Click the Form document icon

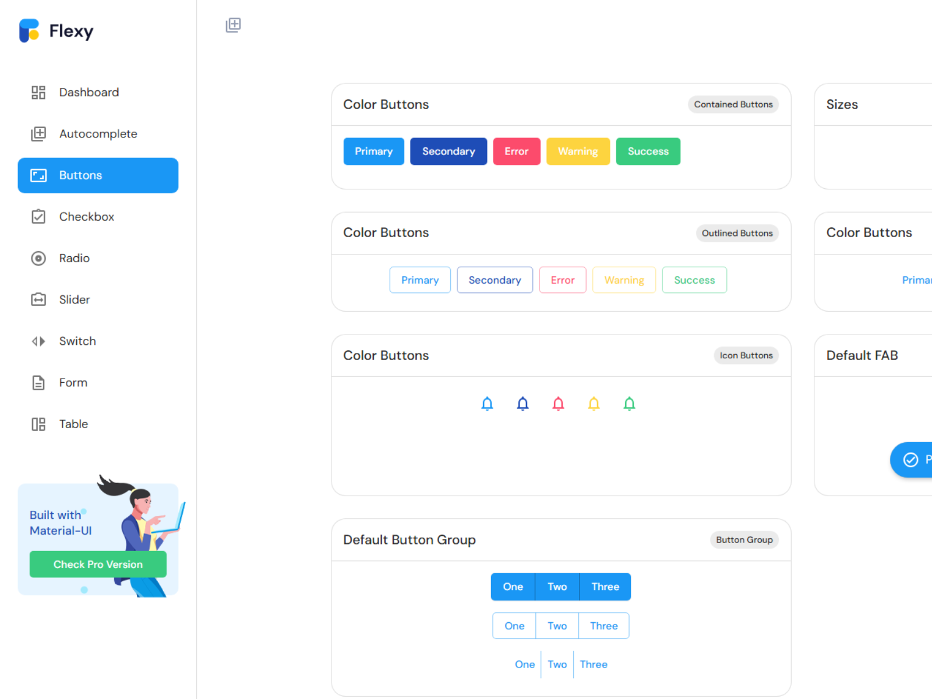(x=38, y=383)
